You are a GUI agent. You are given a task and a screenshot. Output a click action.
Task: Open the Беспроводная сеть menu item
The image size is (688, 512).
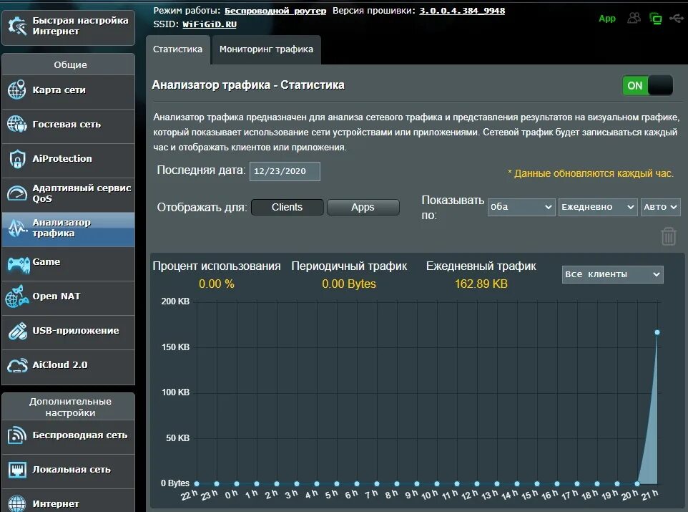coord(69,437)
